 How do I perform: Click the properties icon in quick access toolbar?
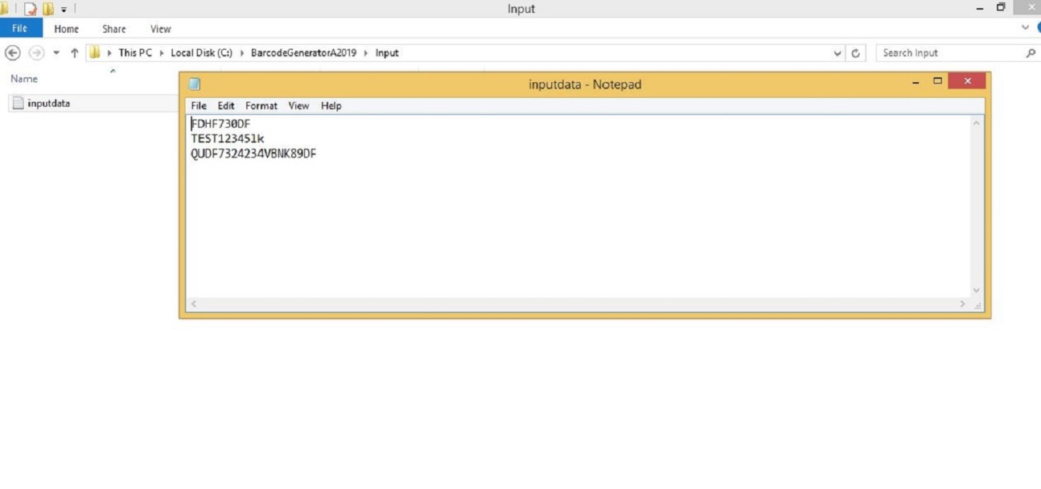pyautogui.click(x=31, y=9)
